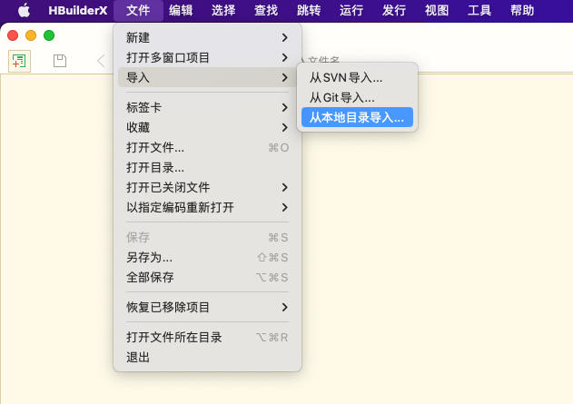Viewport: 573px width, 404px height.
Task: Select import from SVN option
Action: [x=346, y=77]
